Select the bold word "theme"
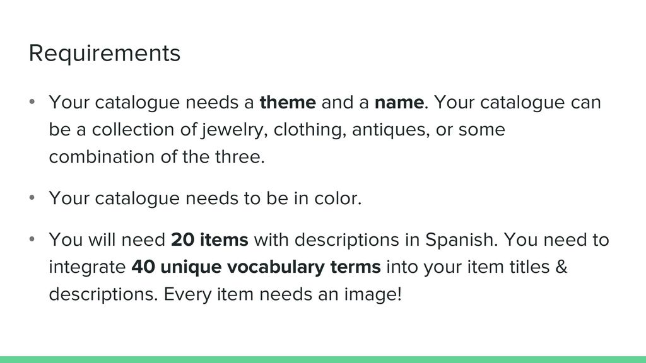646x363 pixels. 288,102
